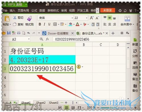This screenshot has height=112, width=142.
Task: Select column B header
Action: [84, 45]
